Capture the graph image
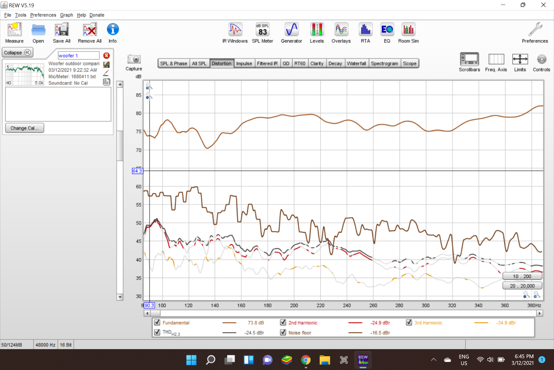Screen dimensions: 554x370 coord(134,63)
